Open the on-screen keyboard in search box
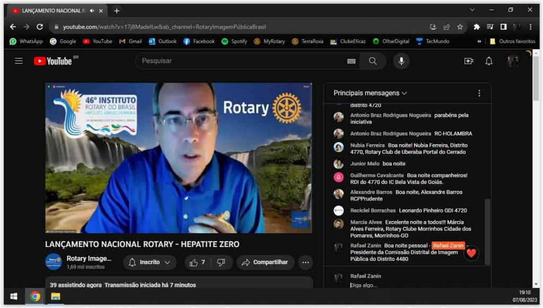543x308 pixels. 351,61
